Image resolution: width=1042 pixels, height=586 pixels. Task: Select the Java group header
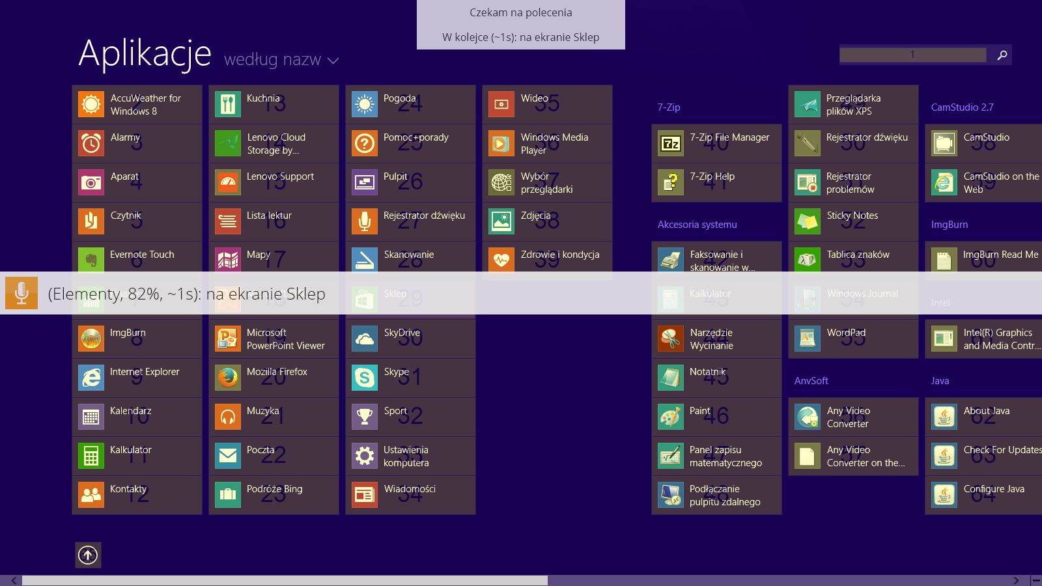[x=940, y=380]
